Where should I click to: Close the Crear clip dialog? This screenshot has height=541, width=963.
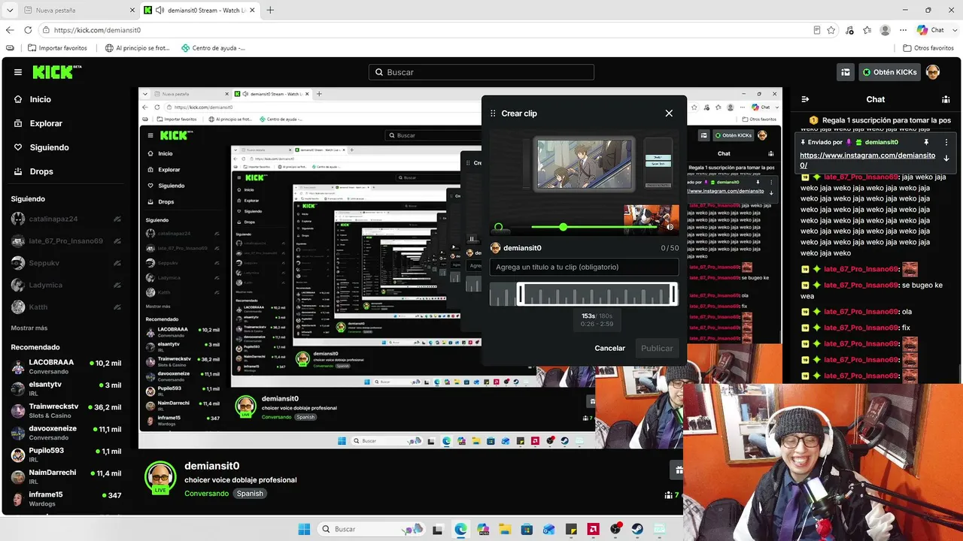pyautogui.click(x=669, y=113)
